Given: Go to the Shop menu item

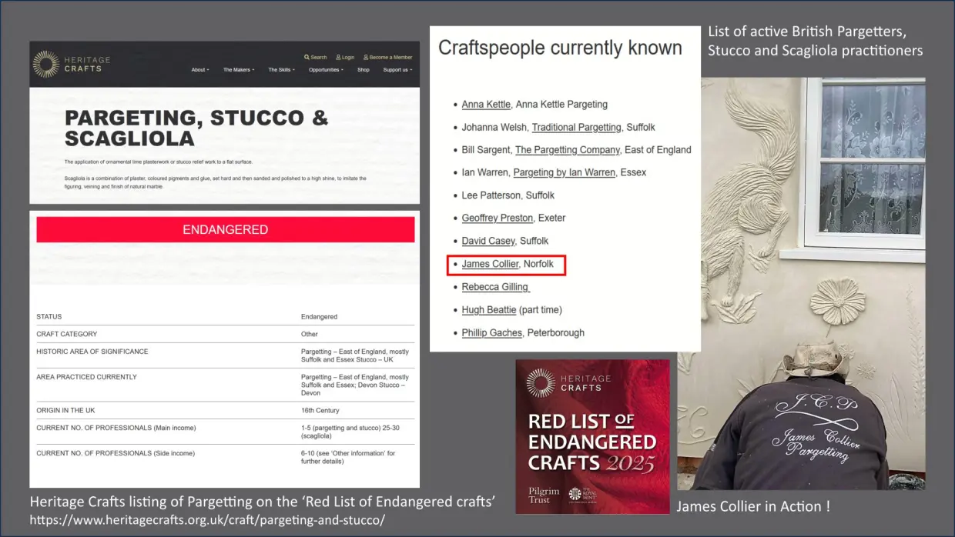Looking at the screenshot, I should tap(364, 70).
